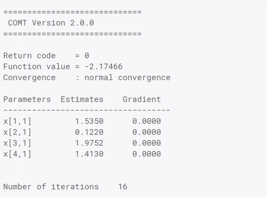Viewport: 267px width, 197px height.
Task: Select the 'Parameters' column header
Action: pos(27,99)
